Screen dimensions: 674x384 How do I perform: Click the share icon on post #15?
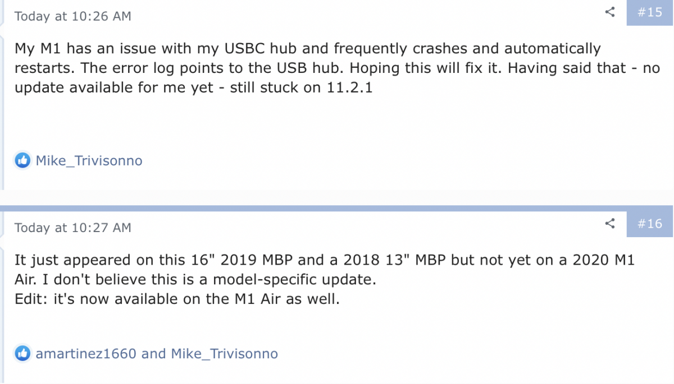pyautogui.click(x=610, y=12)
